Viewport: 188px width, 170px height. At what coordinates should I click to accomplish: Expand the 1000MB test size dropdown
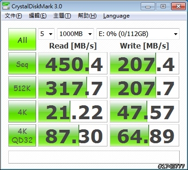(75, 34)
